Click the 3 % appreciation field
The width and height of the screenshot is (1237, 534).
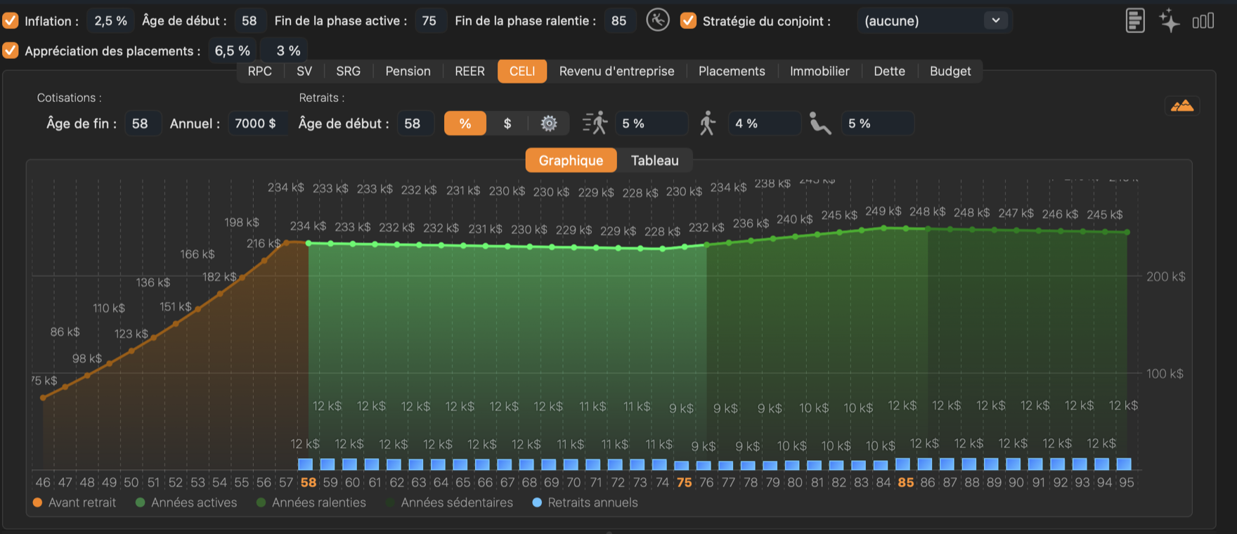[x=284, y=51]
